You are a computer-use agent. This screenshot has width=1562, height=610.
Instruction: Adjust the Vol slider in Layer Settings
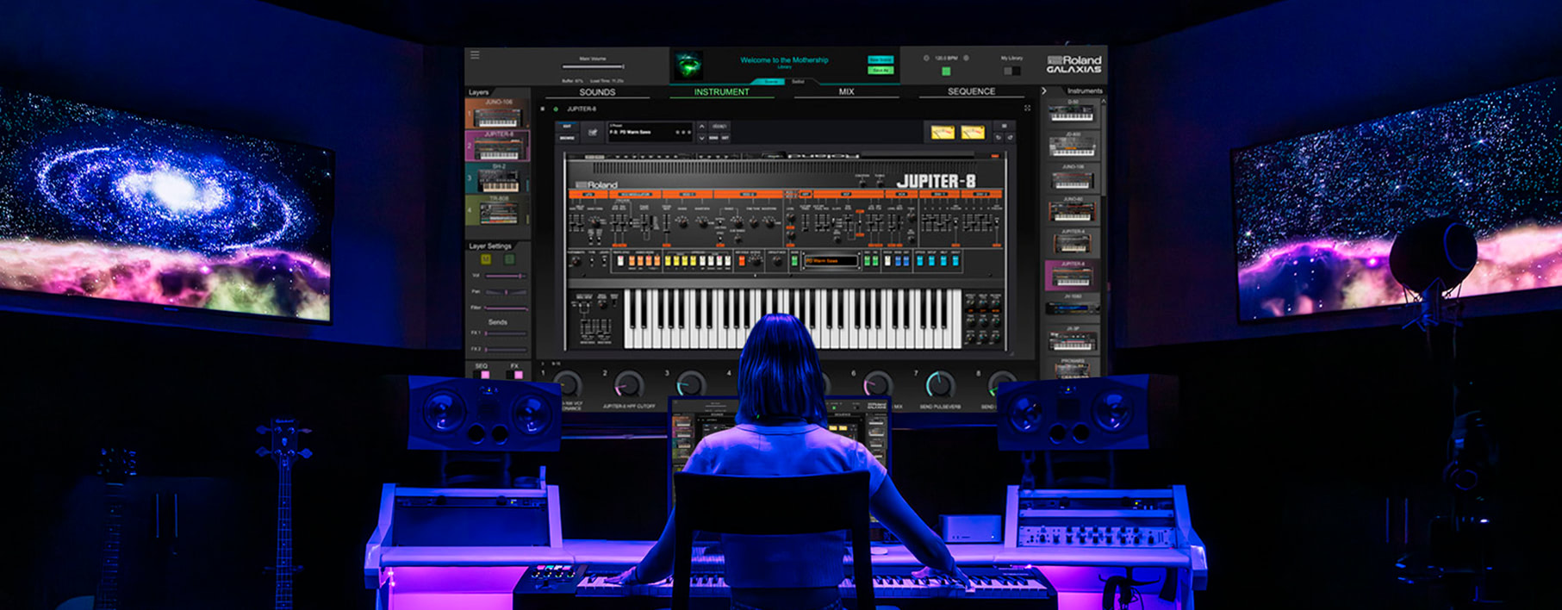pyautogui.click(x=506, y=276)
